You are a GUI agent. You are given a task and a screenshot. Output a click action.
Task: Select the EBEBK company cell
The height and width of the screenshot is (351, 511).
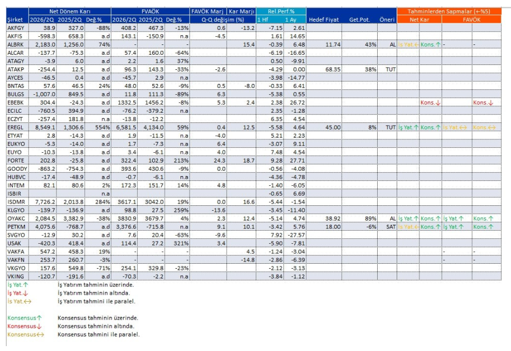tap(17, 102)
